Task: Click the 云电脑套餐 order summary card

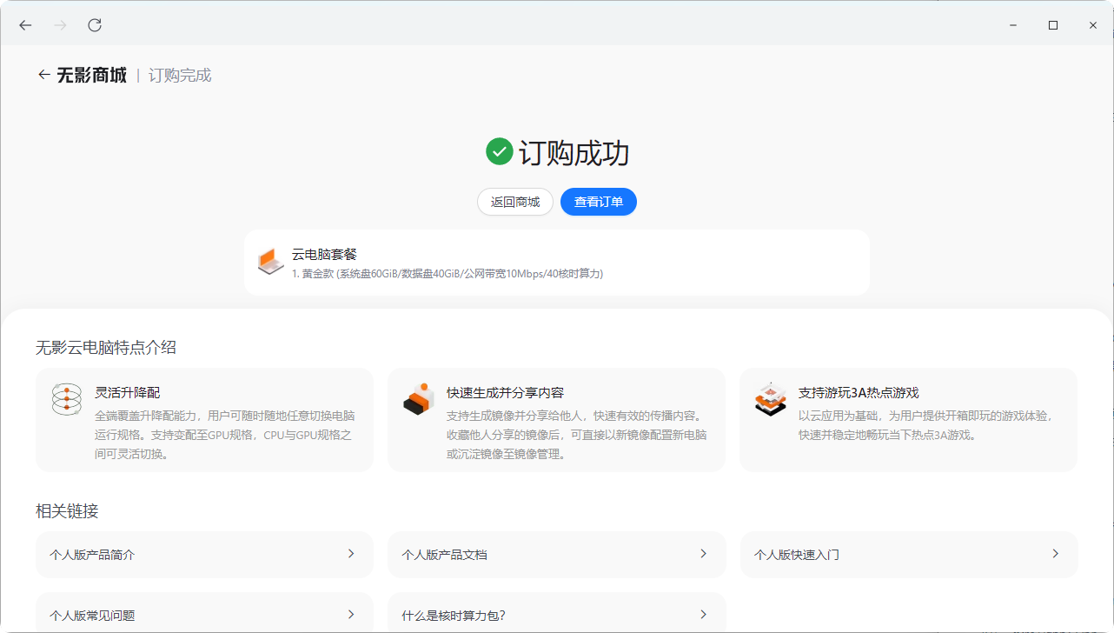Action: coord(556,263)
